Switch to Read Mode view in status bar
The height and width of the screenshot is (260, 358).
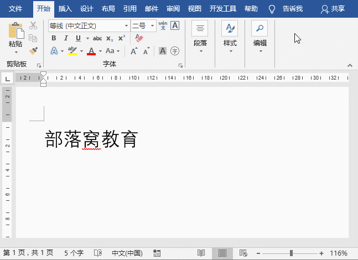[x=201, y=253]
